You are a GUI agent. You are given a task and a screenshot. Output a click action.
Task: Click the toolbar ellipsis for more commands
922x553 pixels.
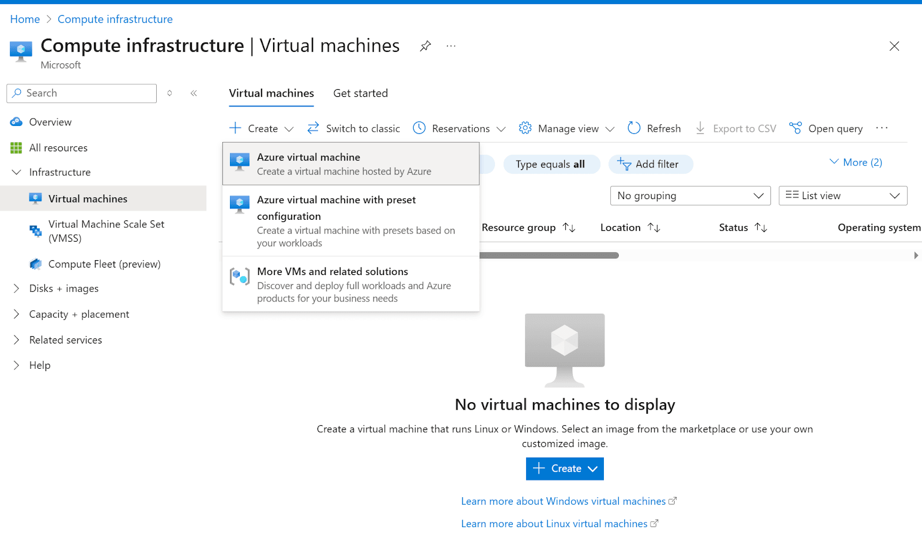pos(882,128)
